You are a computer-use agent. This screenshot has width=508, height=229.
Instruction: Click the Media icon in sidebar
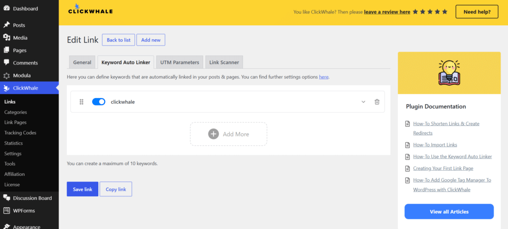[6, 38]
